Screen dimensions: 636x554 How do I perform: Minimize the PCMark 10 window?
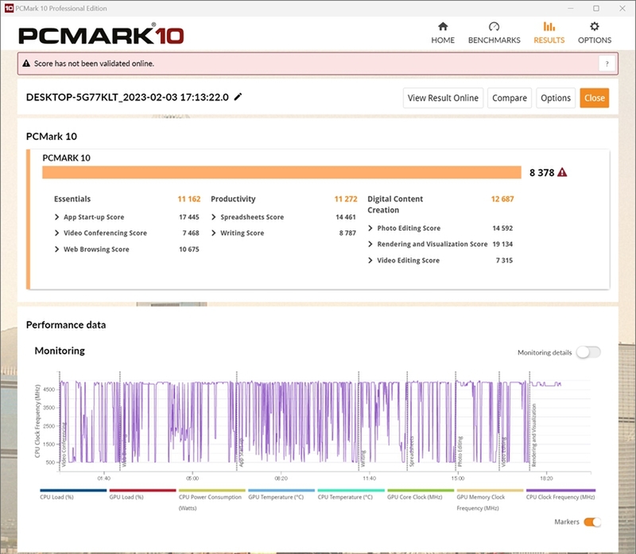tap(570, 8)
